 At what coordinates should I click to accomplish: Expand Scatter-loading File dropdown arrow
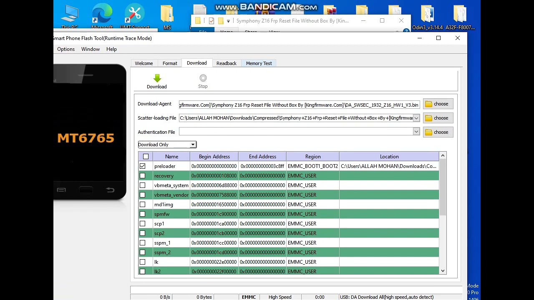pyautogui.click(x=416, y=118)
